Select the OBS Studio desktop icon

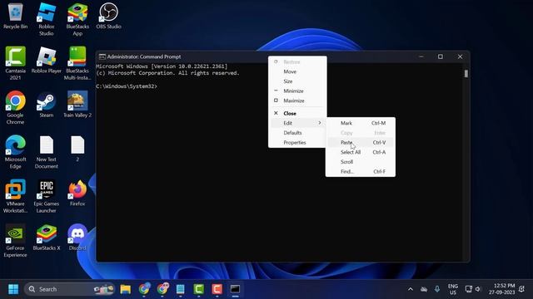click(x=108, y=16)
